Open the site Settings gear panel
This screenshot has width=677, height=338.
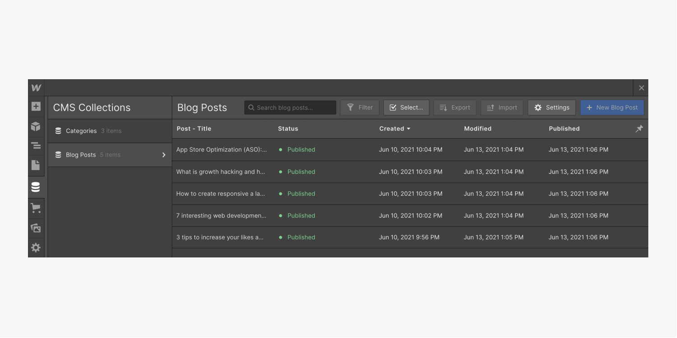coord(36,248)
